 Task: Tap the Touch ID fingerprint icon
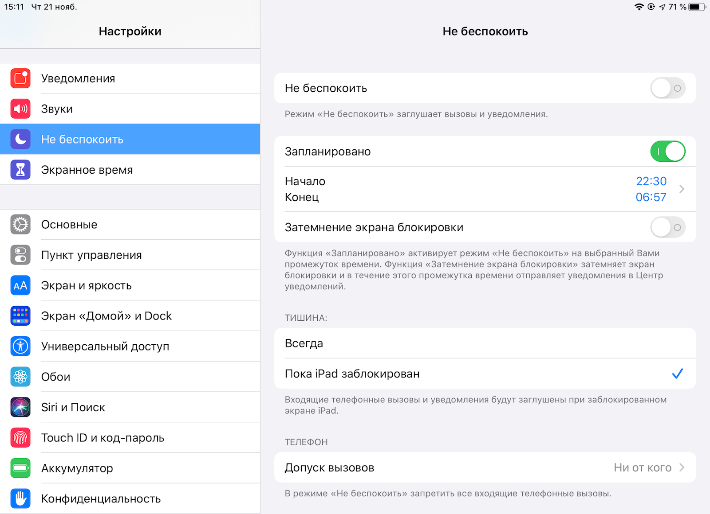click(x=20, y=438)
